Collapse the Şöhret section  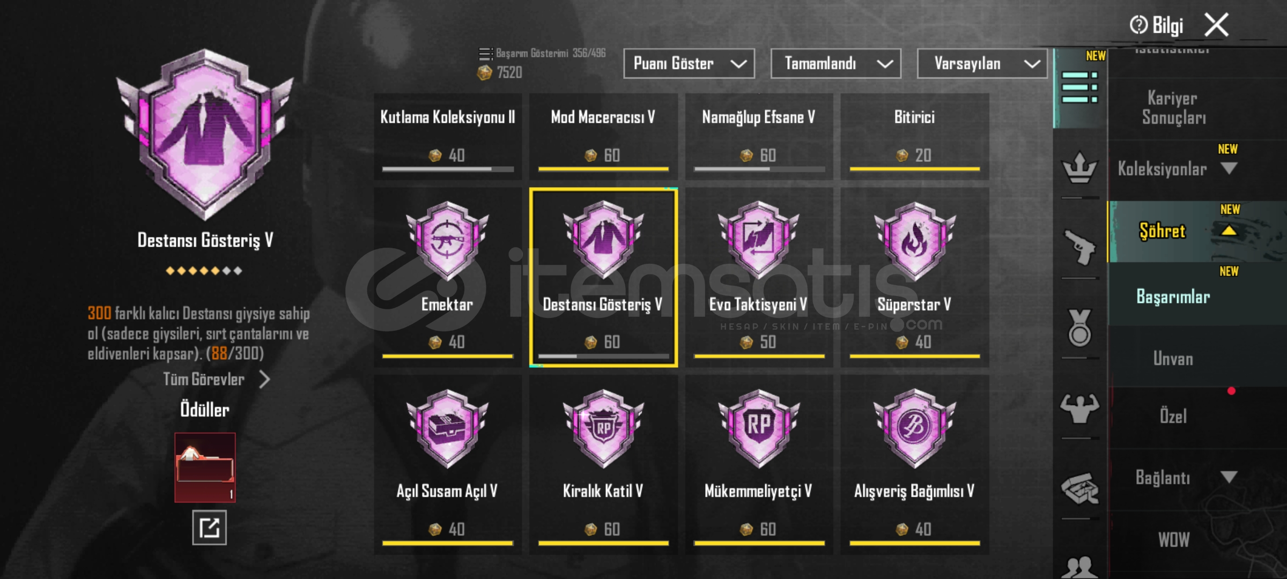click(x=1229, y=231)
